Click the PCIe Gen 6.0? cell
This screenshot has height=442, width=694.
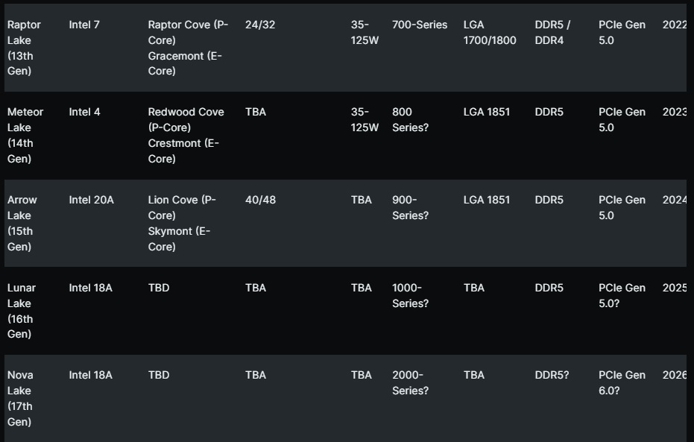[622, 382]
